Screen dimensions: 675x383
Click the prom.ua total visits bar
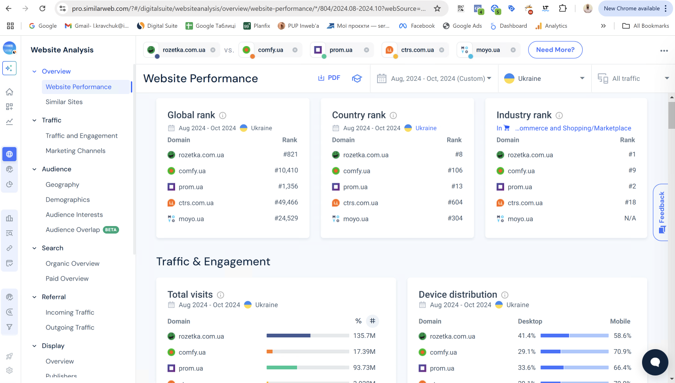pyautogui.click(x=307, y=367)
